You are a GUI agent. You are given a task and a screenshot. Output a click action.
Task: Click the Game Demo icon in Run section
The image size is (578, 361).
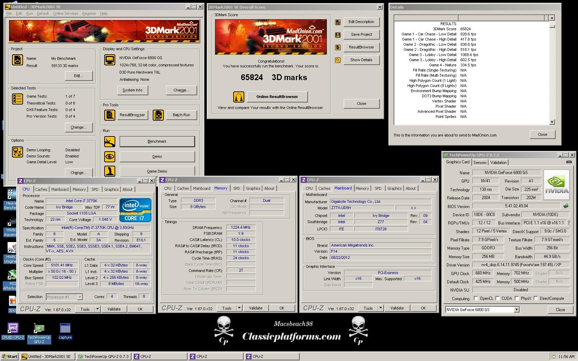[110, 171]
